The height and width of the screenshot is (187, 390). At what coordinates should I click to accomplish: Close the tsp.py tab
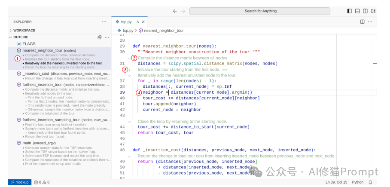pos(143,21)
